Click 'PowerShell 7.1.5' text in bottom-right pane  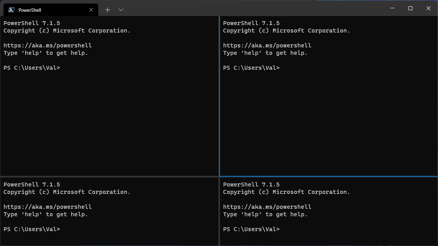(251, 184)
